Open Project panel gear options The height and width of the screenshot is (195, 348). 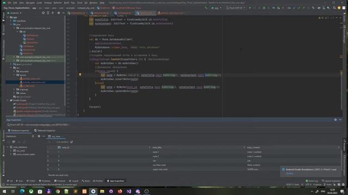(59, 13)
